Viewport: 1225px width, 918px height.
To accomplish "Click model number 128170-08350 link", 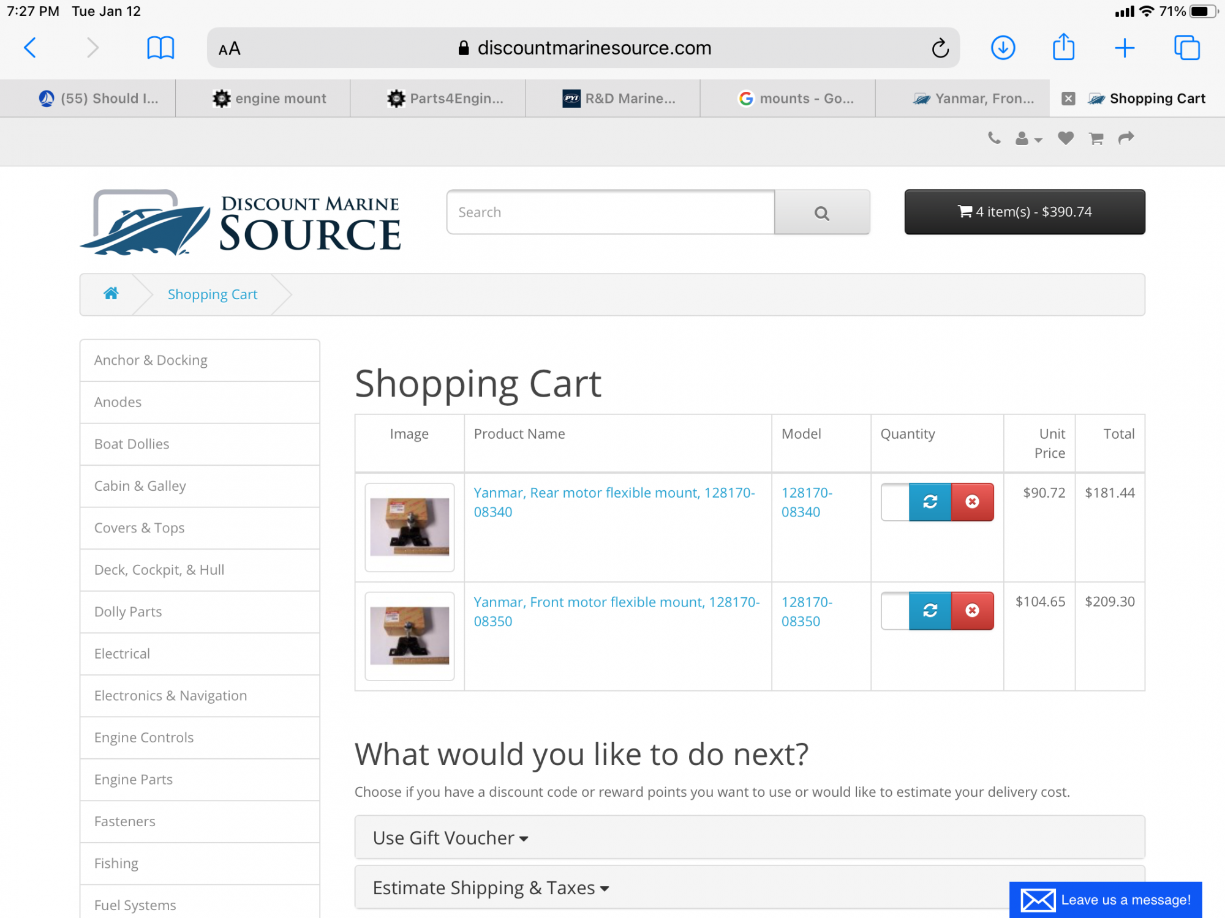I will (807, 611).
